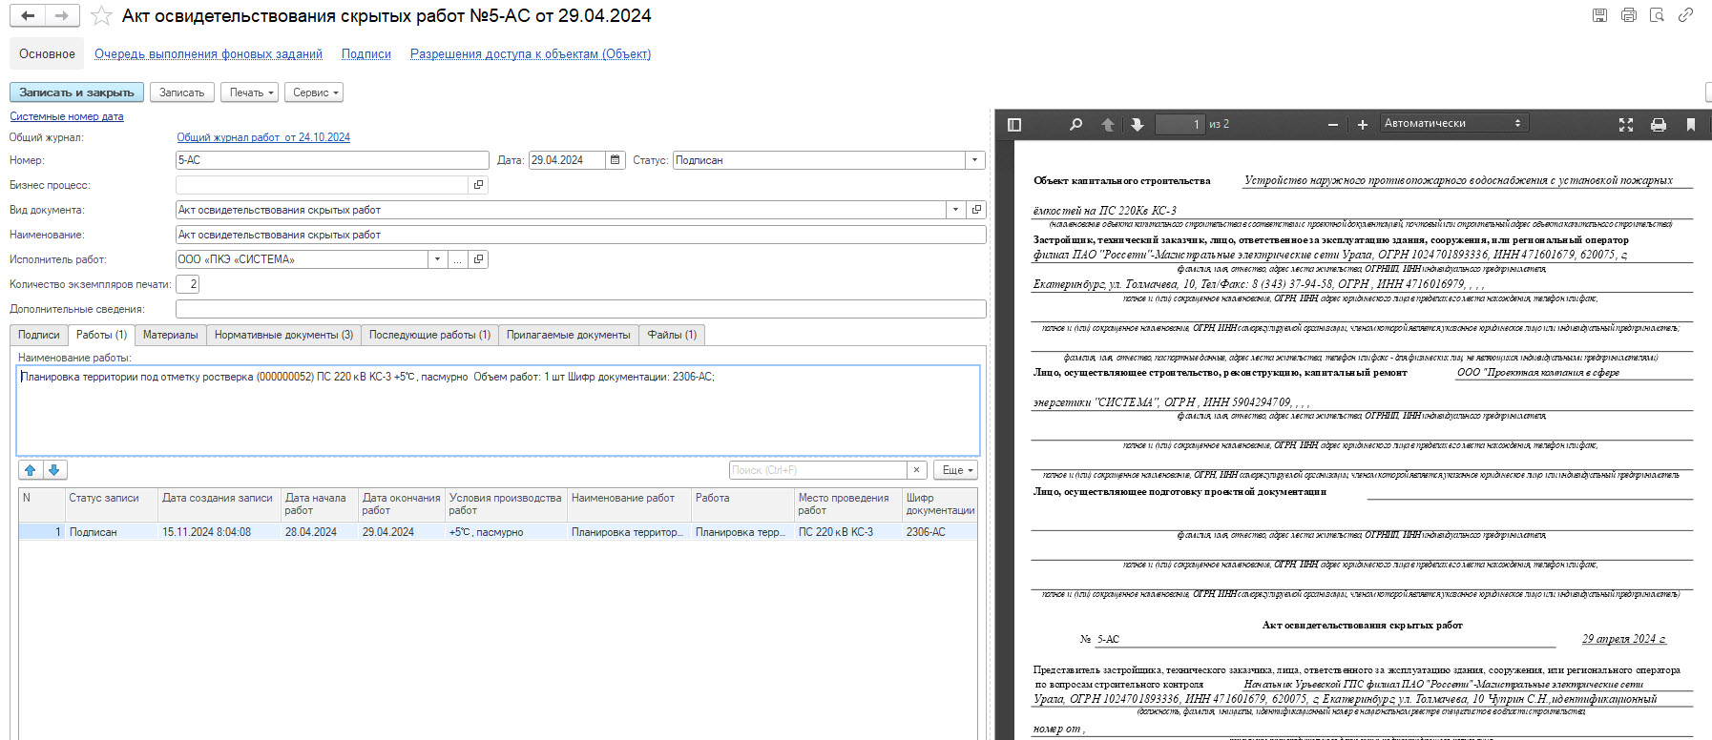Switch PDF viewer to presentation mode
The image size is (1712, 740).
(1626, 124)
